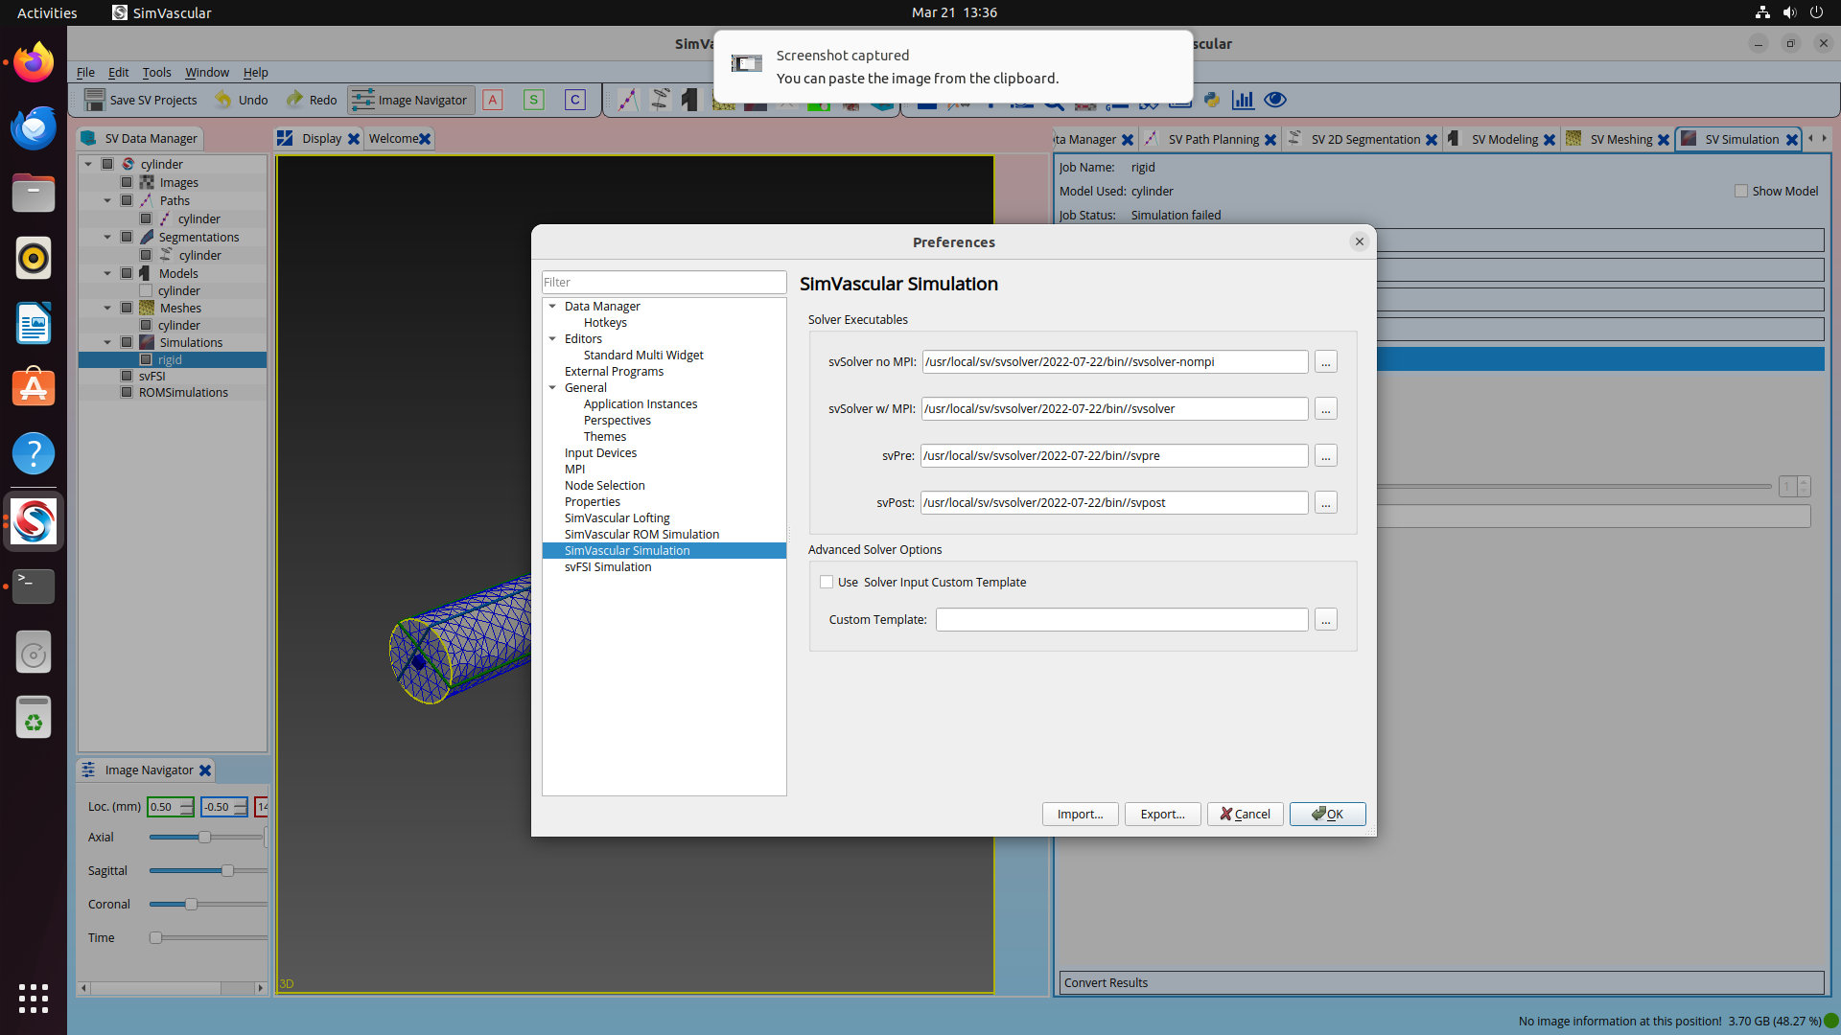Click the Filter field in Preferences
The height and width of the screenshot is (1035, 1841).
point(664,282)
